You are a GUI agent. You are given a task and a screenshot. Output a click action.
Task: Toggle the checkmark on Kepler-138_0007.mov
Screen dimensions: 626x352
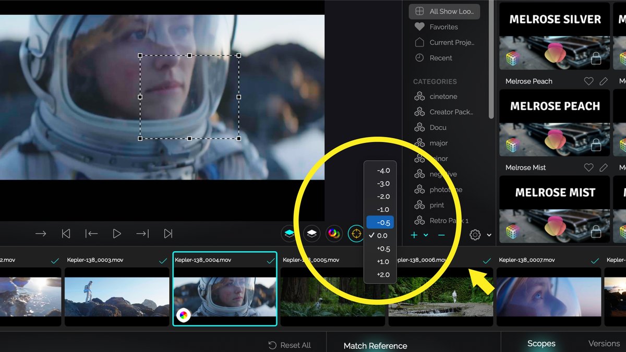click(595, 260)
